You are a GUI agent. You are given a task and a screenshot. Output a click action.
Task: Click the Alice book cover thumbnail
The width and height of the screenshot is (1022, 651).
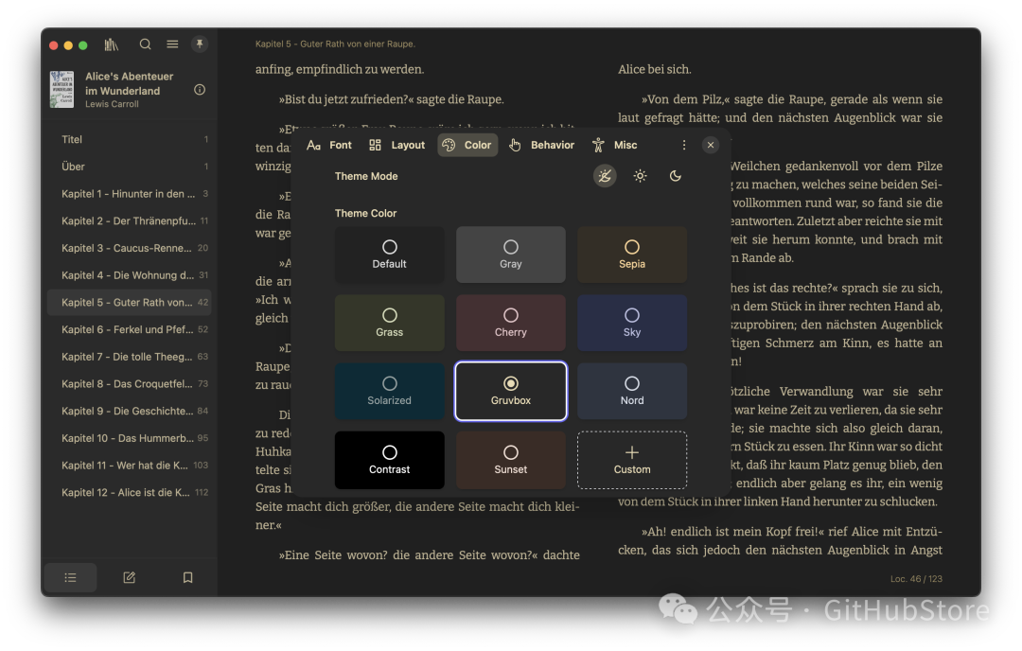pyautogui.click(x=62, y=89)
